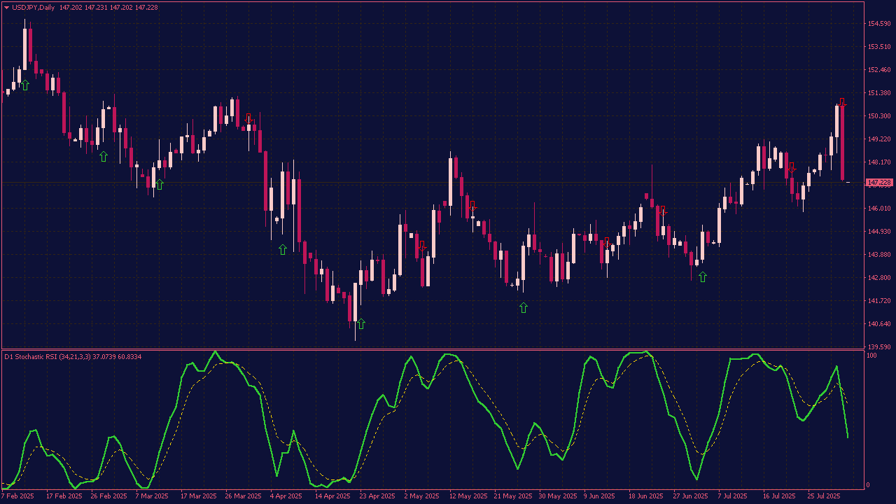Image resolution: width=896 pixels, height=504 pixels.
Task: Select green buy arrow near 142.800 in early July
Action: [703, 277]
